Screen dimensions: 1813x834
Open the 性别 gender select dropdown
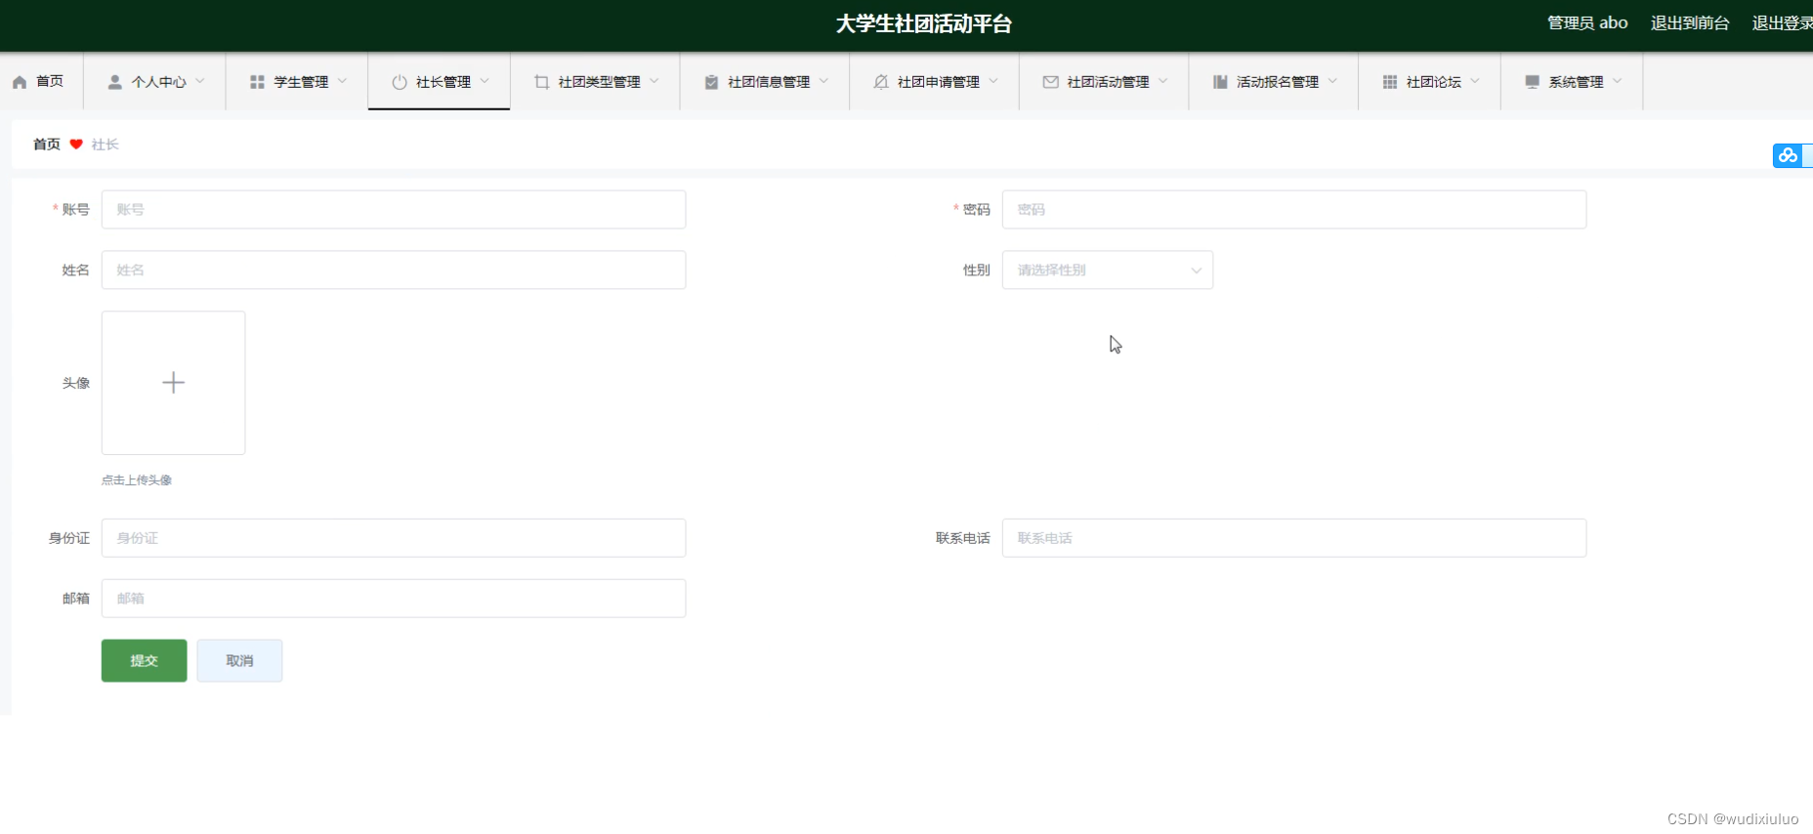click(x=1108, y=271)
